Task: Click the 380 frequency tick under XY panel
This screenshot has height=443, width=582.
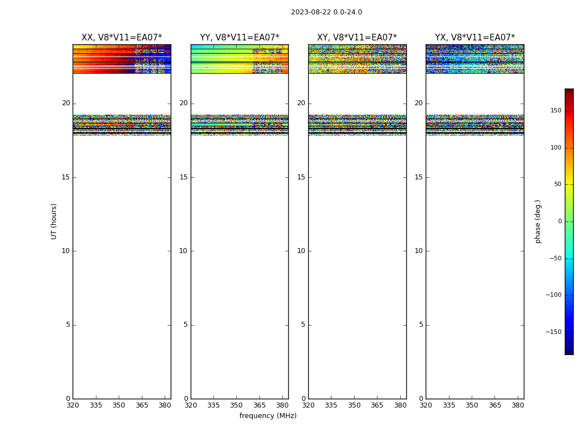Action: pos(400,405)
